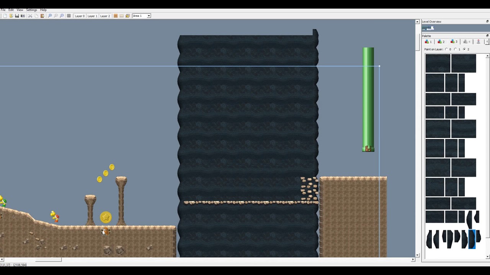This screenshot has width=490, height=275.
Task: Click canvas vertical scrollbar down arrow
Action: point(418,255)
